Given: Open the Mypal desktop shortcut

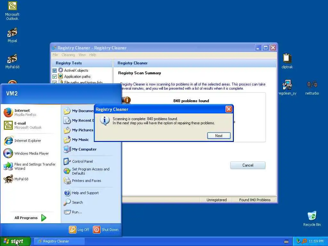Looking at the screenshot, I should point(12,35).
